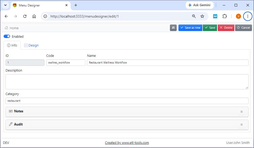The image size is (254, 148).
Task: Toggle the Enabled switch
Action: 7,36
